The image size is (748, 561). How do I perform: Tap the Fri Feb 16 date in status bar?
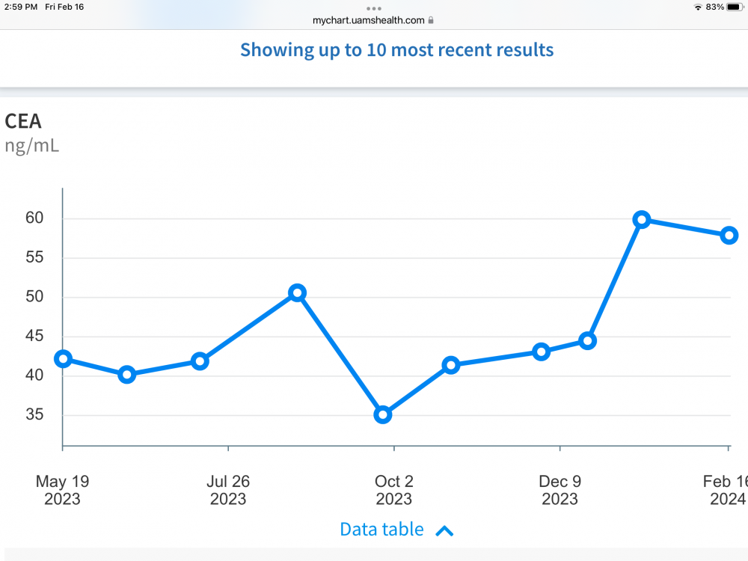click(x=64, y=7)
